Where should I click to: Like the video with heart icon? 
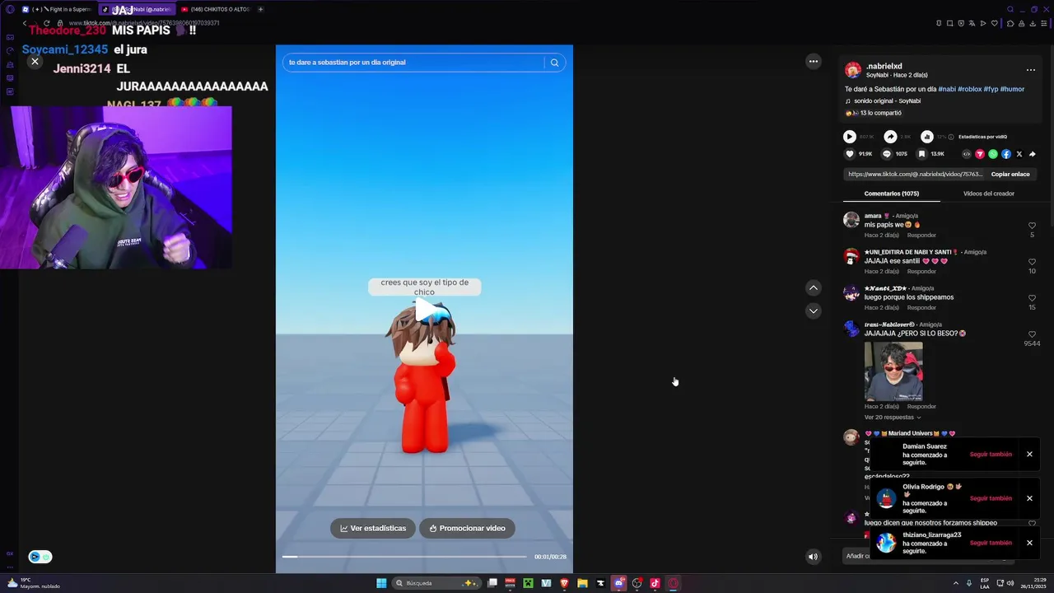coord(850,154)
